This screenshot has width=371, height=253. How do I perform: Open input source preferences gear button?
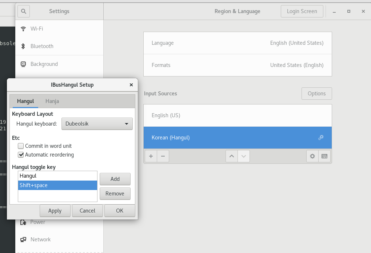coord(312,156)
